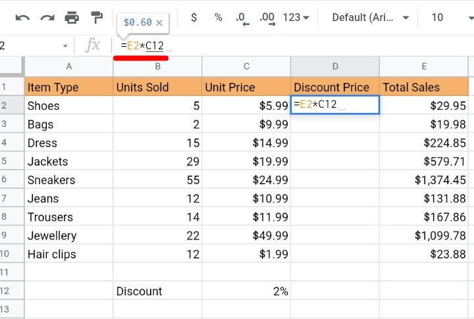This screenshot has width=474, height=319.
Task: Click the Print icon
Action: [x=72, y=18]
